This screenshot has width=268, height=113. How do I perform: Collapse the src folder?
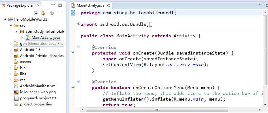coord(11,26)
